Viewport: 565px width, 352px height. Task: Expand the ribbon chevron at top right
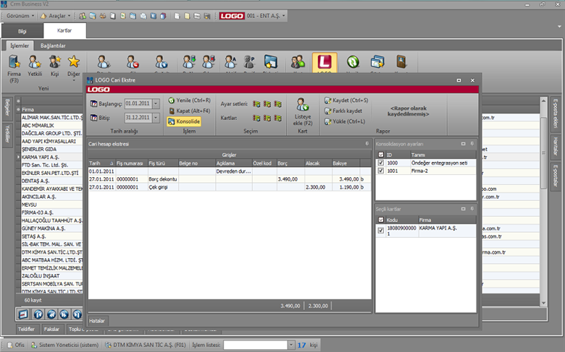(559, 27)
